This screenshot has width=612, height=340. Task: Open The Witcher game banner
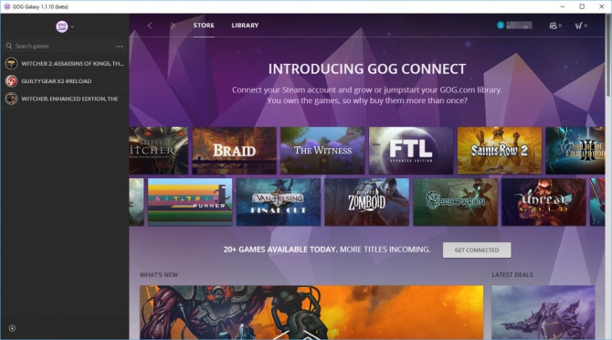[x=158, y=150]
